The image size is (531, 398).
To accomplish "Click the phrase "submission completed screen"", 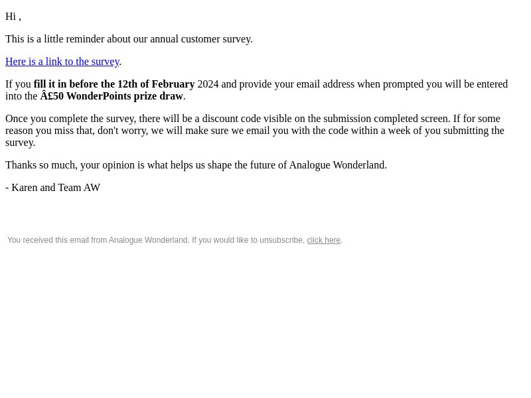I will point(387,119).
